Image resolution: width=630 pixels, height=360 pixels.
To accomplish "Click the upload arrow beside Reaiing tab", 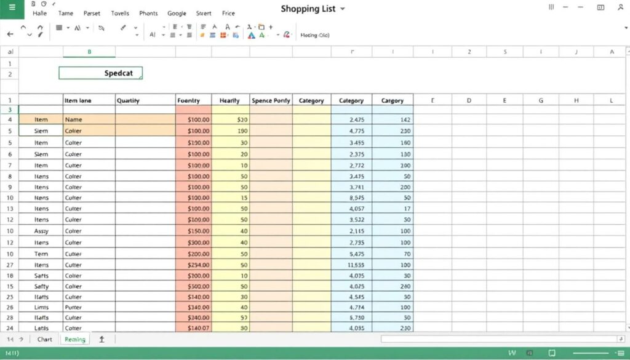I will pyautogui.click(x=102, y=339).
